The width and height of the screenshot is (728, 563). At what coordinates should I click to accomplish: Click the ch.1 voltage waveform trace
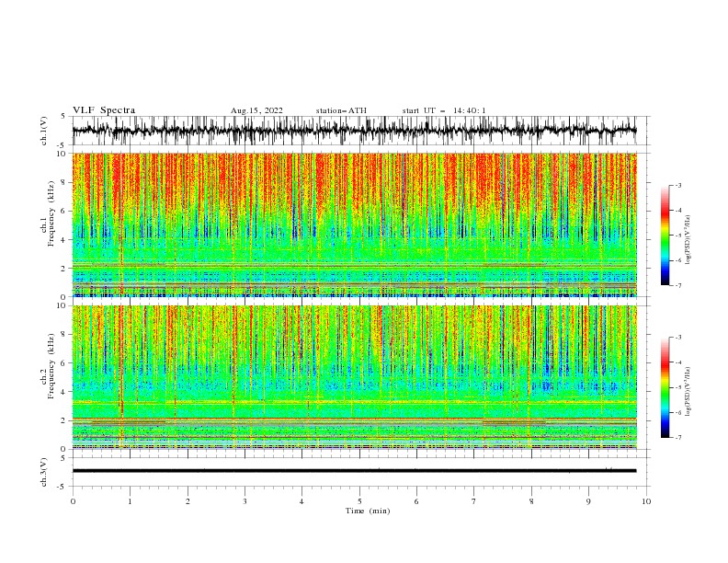click(354, 131)
